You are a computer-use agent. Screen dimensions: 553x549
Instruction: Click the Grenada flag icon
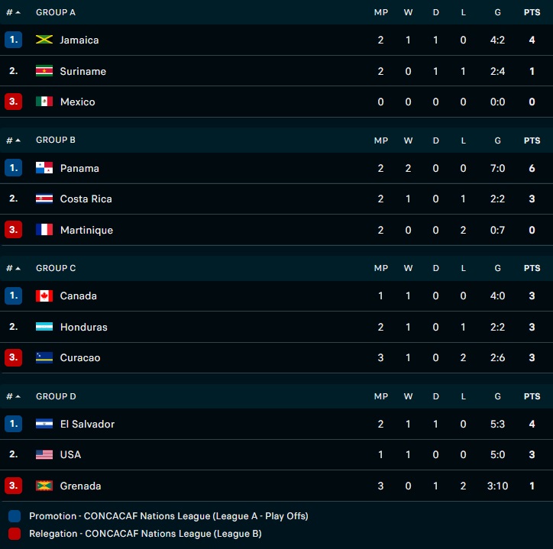[x=44, y=486]
